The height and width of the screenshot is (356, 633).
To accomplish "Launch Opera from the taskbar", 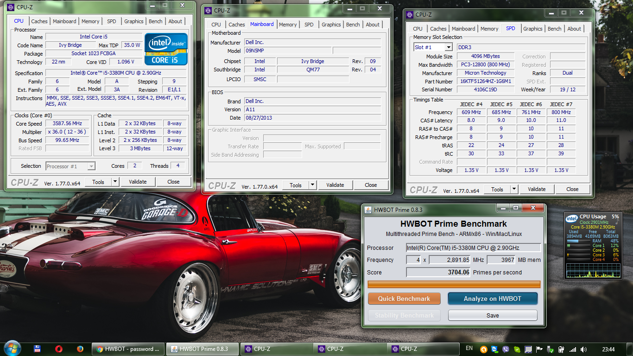I will tap(59, 349).
